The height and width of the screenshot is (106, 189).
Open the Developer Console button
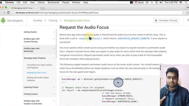(x=166, y=20)
